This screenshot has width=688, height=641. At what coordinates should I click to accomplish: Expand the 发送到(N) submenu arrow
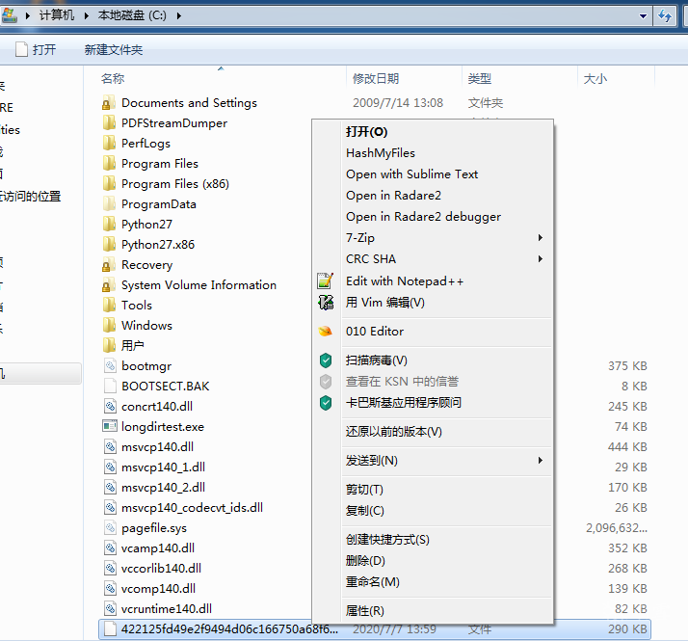coord(541,460)
